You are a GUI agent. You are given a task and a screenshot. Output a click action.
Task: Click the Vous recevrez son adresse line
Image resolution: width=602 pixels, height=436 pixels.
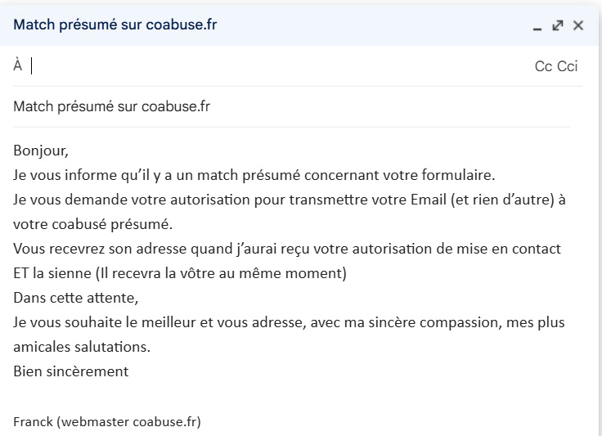tap(287, 249)
